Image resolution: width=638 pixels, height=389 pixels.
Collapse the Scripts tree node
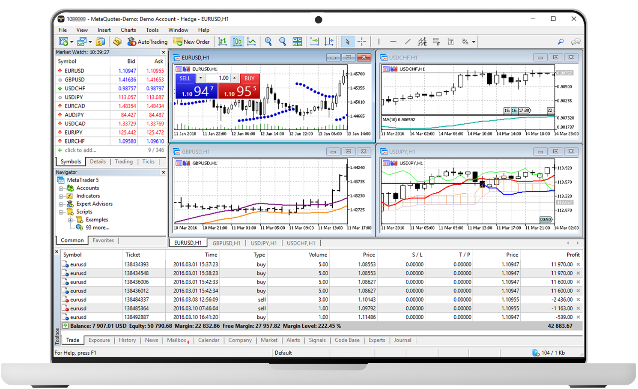[61, 212]
